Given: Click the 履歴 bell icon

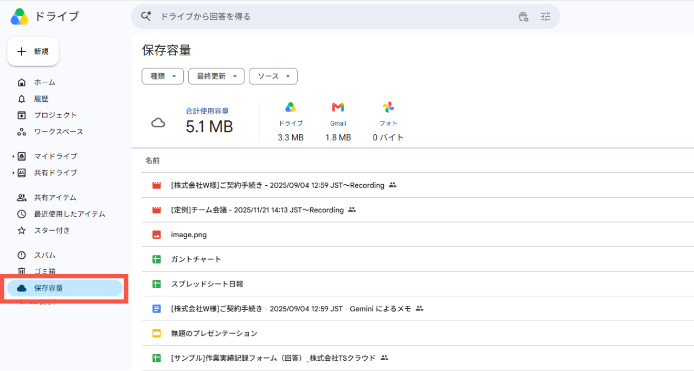Looking at the screenshot, I should pyautogui.click(x=22, y=99).
